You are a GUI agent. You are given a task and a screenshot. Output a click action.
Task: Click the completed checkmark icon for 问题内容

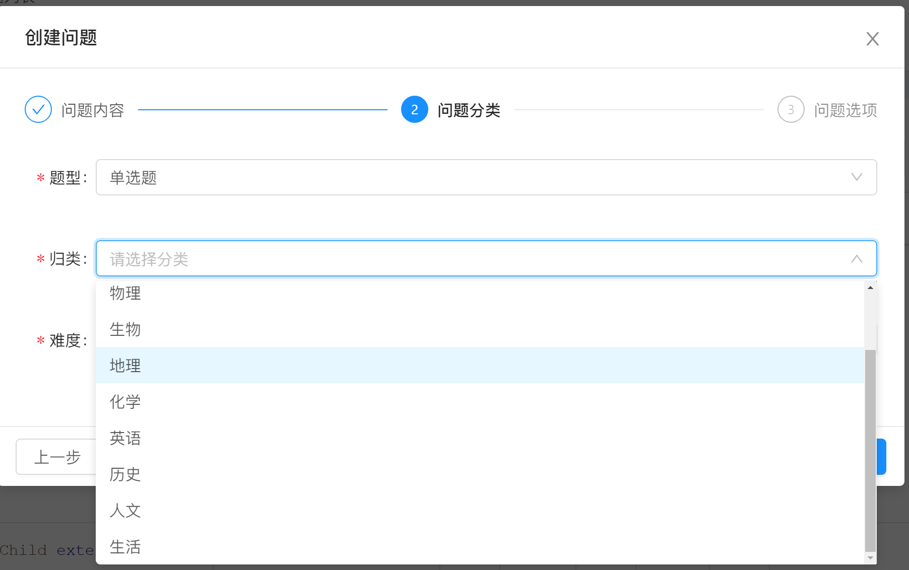38,109
